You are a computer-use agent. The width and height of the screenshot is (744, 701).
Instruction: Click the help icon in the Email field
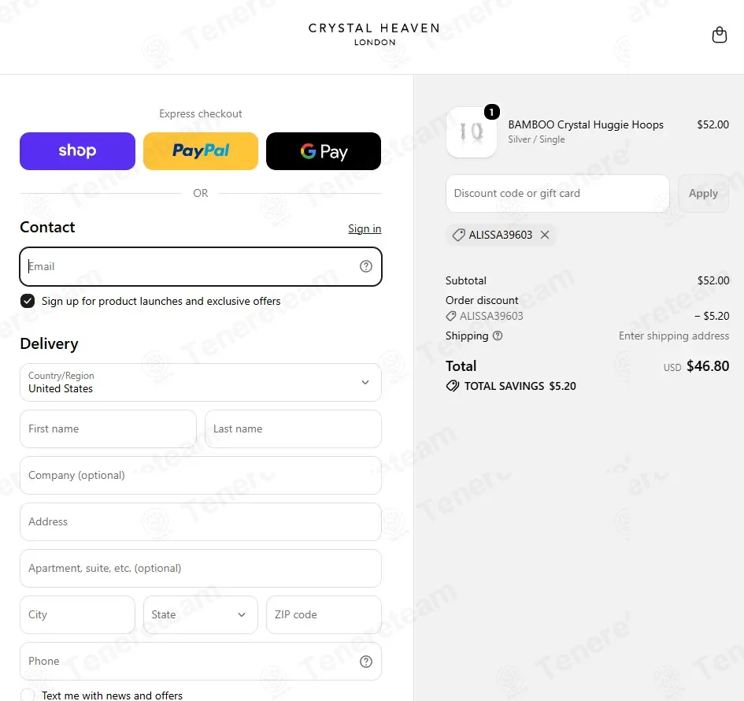(366, 266)
